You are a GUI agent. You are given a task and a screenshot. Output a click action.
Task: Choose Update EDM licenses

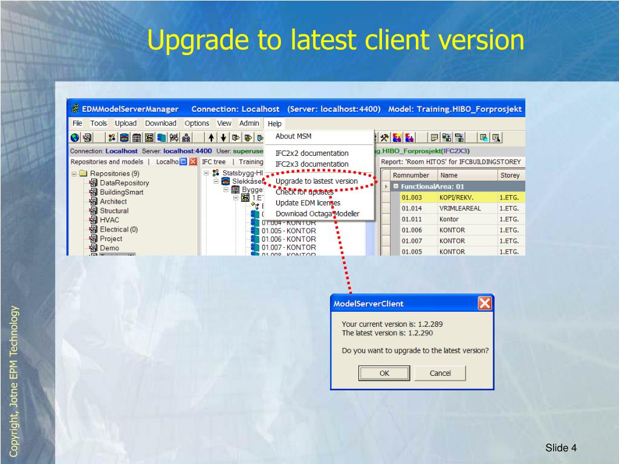319,203
